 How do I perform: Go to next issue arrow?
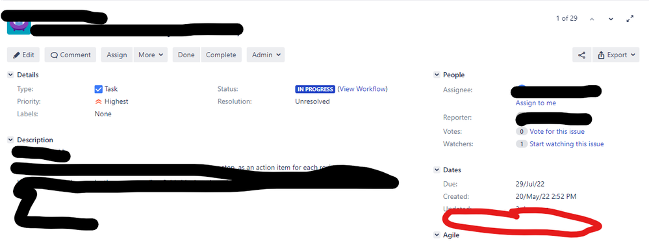pyautogui.click(x=611, y=19)
